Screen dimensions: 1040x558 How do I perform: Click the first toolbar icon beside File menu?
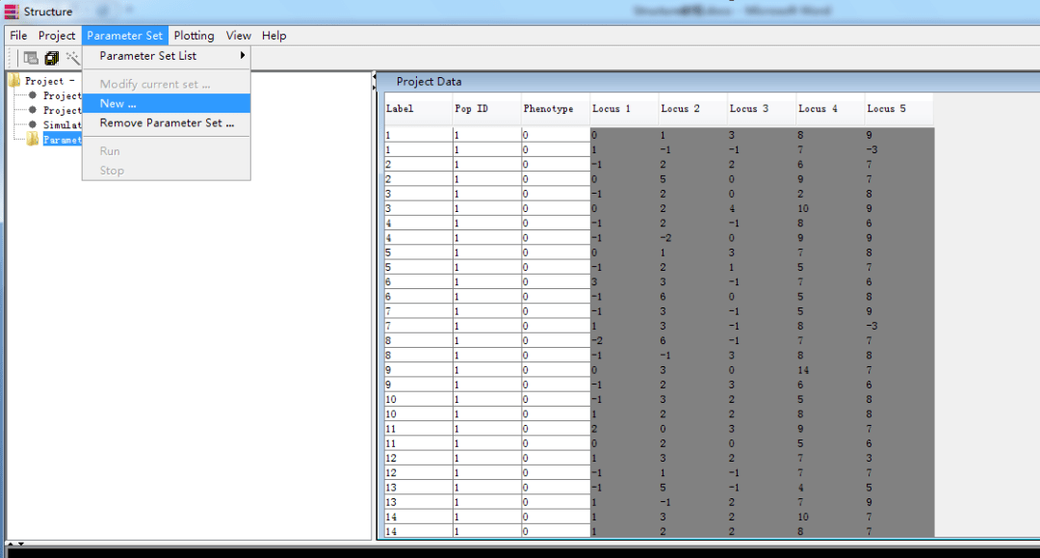pos(31,58)
